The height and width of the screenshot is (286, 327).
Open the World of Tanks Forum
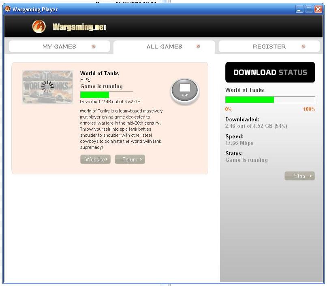pos(130,159)
